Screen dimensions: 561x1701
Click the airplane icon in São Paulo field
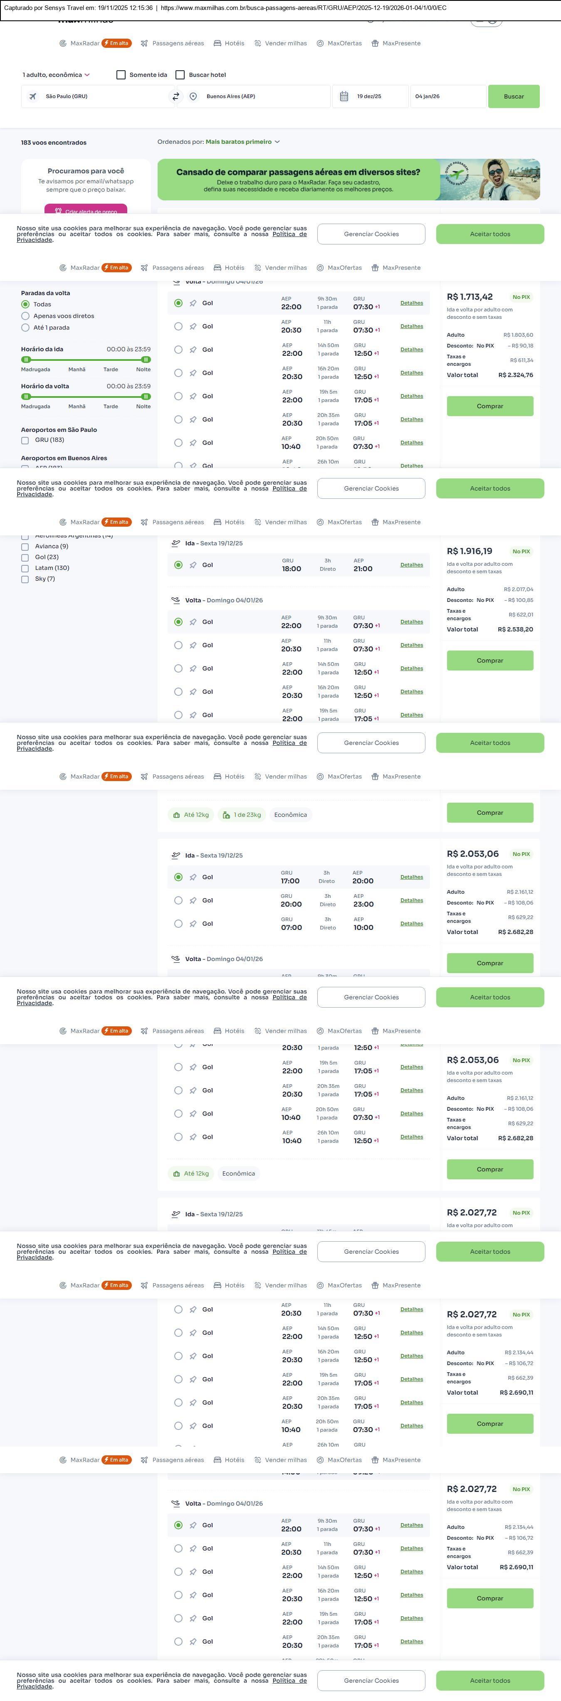32,96
